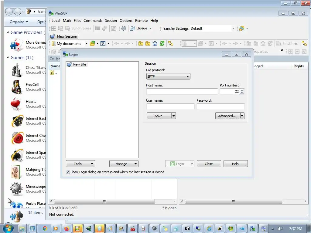311x233 pixels.
Task: Click the Hearts game icon
Action: (x=16, y=104)
